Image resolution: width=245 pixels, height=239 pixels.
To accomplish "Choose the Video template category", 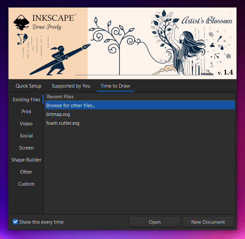I will click(x=26, y=123).
